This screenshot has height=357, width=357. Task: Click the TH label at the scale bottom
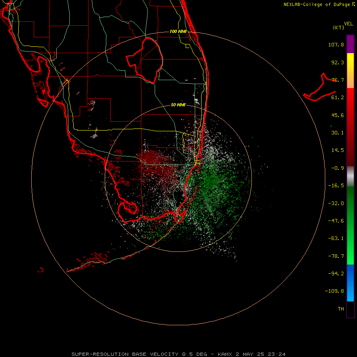tap(341, 309)
